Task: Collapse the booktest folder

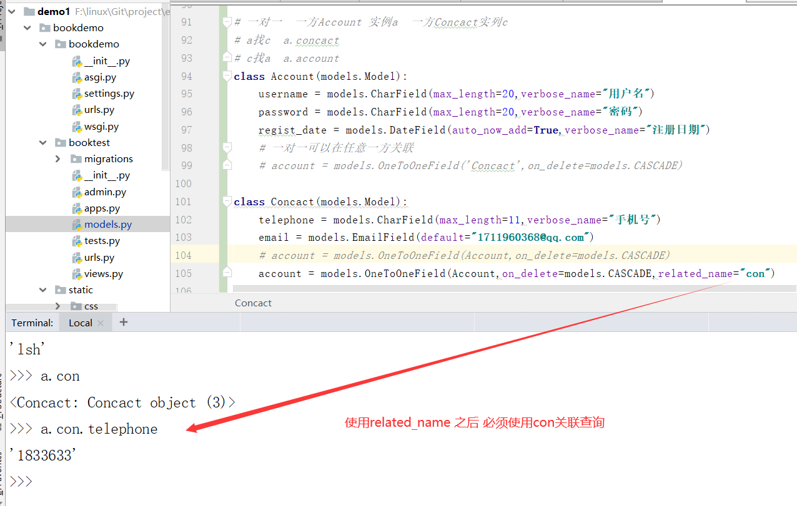Action: click(x=43, y=142)
